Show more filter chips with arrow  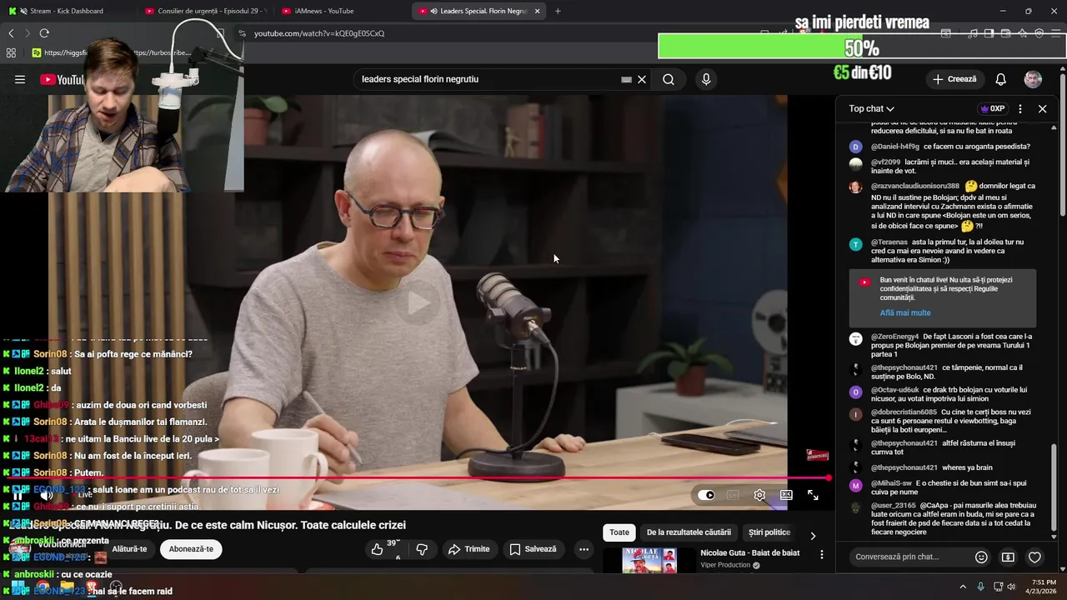[813, 535]
